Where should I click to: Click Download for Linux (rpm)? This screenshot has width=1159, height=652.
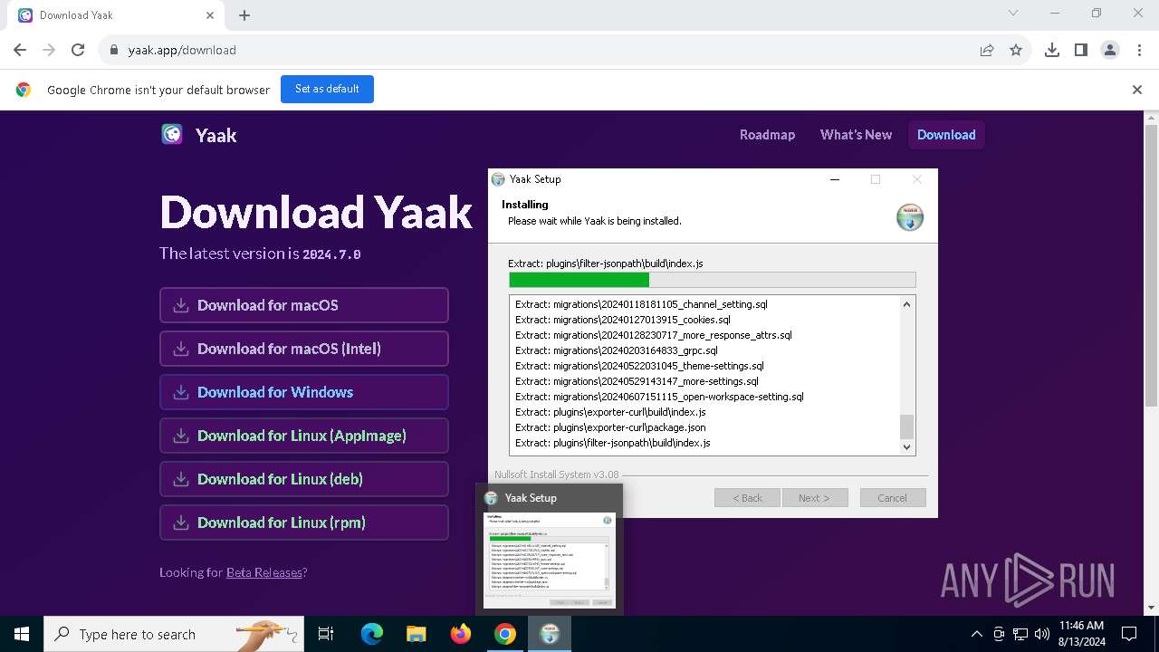(x=304, y=523)
